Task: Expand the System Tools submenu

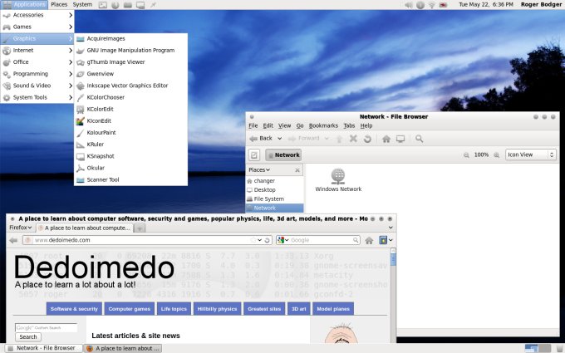Action: [x=37, y=97]
